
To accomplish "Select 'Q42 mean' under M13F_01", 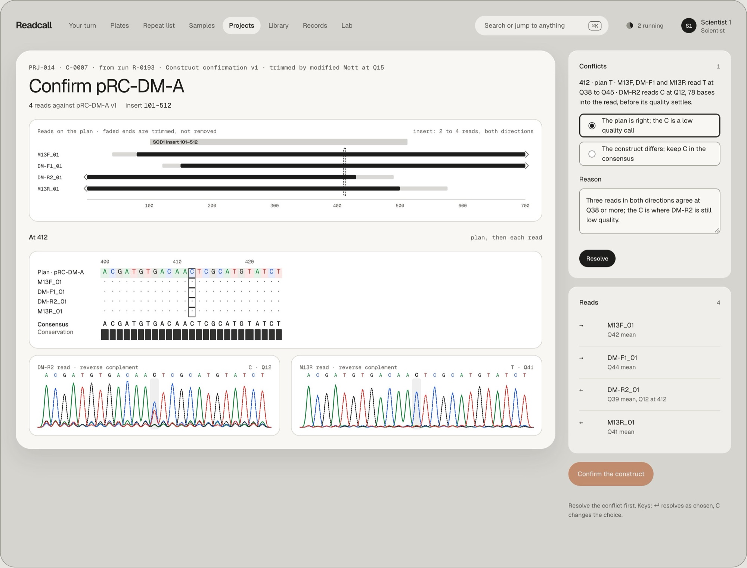I will [x=621, y=335].
